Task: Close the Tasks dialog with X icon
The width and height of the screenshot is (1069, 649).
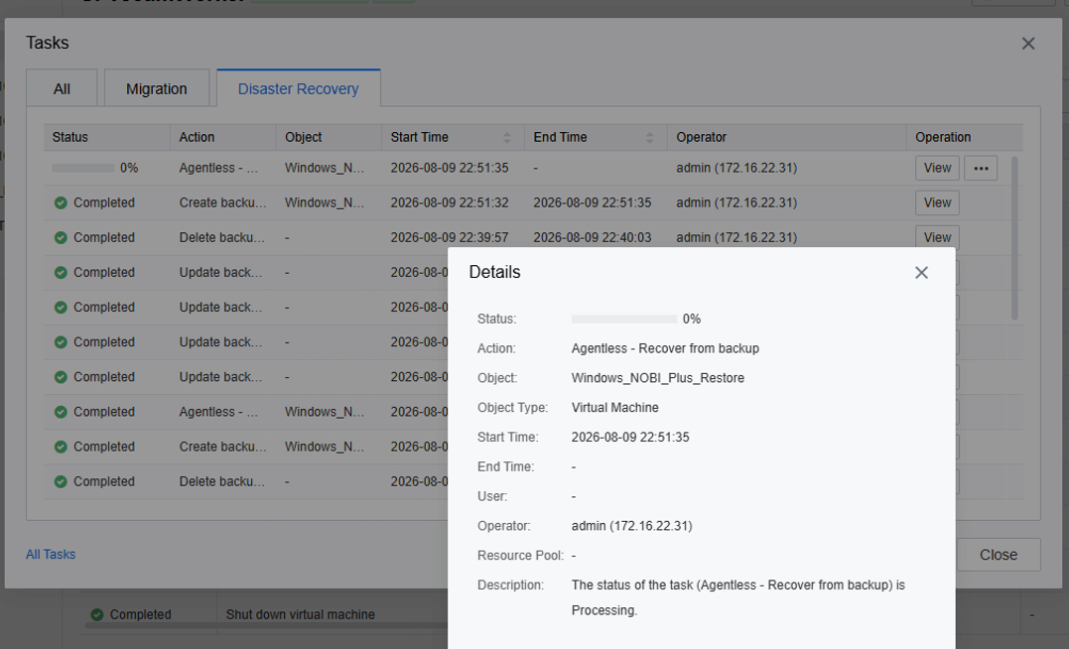Action: click(x=1028, y=44)
